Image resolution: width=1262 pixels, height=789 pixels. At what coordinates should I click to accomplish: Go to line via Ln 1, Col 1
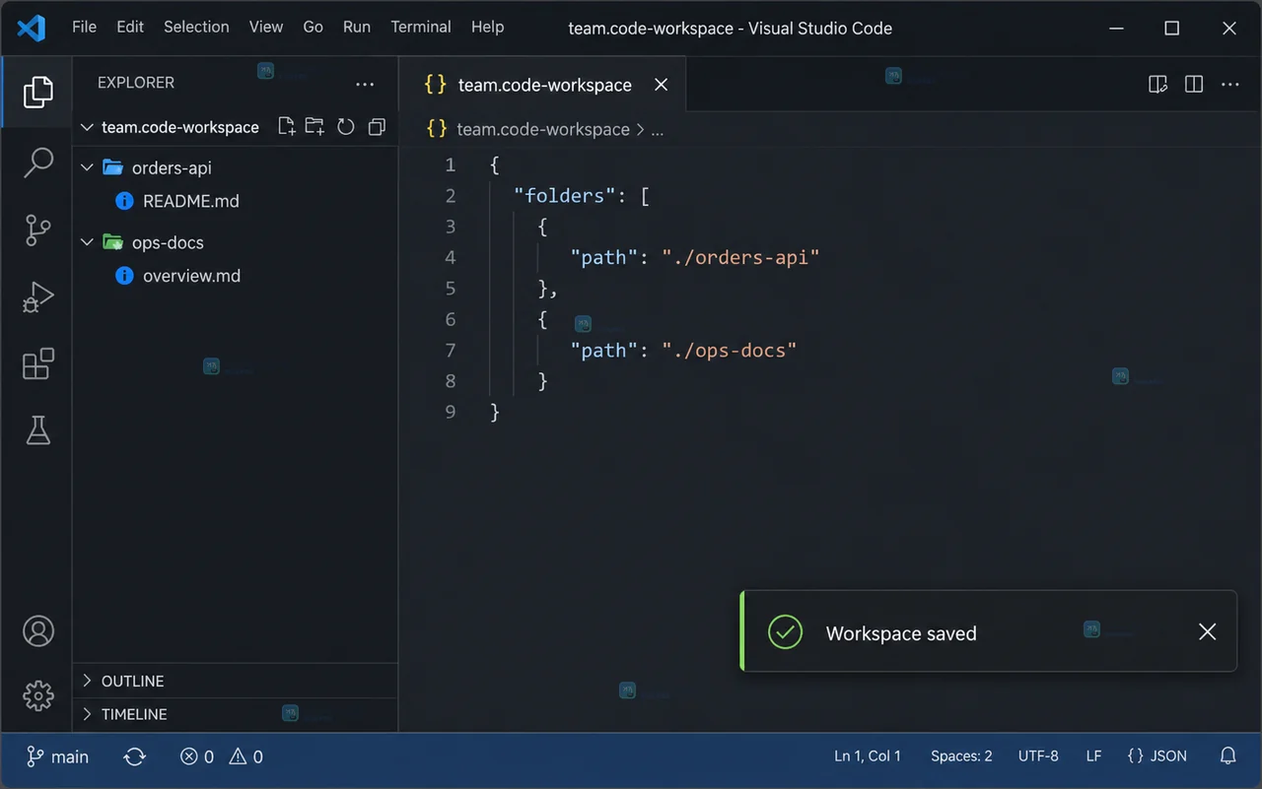tap(868, 756)
